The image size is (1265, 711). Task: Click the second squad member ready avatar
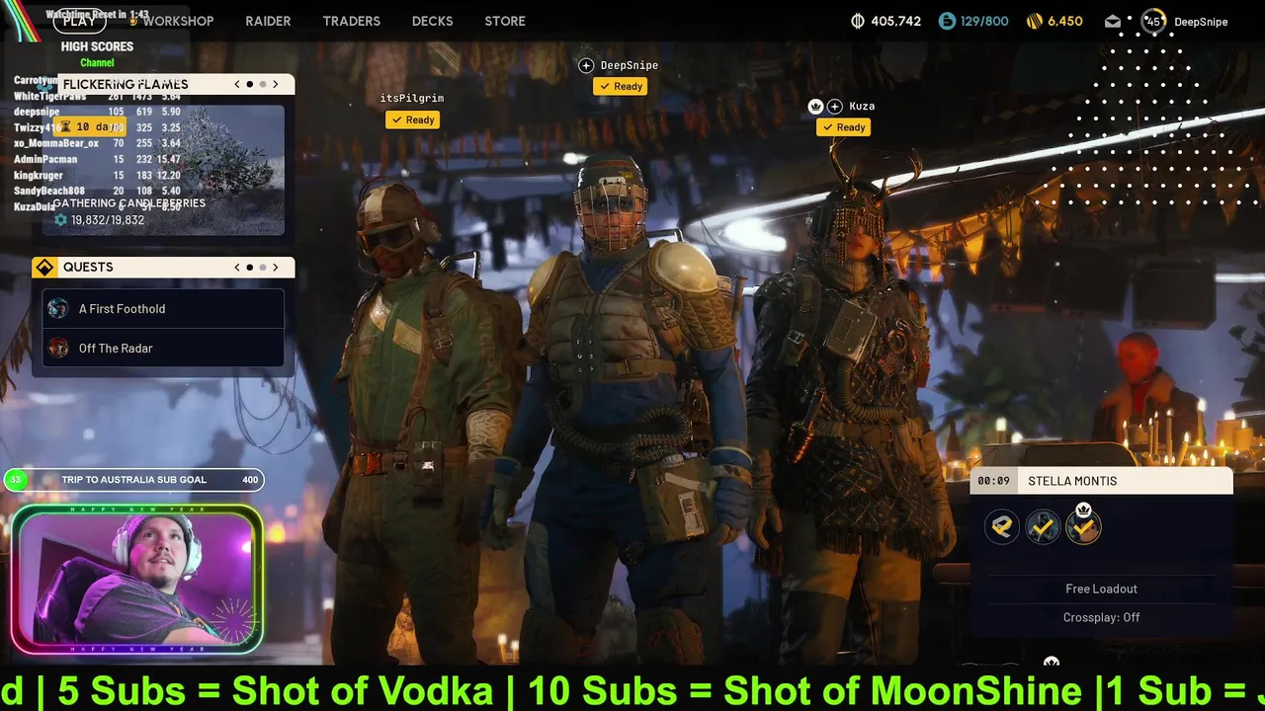(1043, 527)
